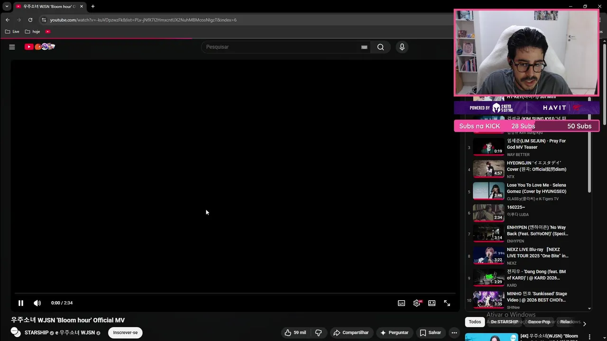Play MINHO Sunkissed Stage Video thumbnail
The height and width of the screenshot is (341, 607).
[x=488, y=300]
